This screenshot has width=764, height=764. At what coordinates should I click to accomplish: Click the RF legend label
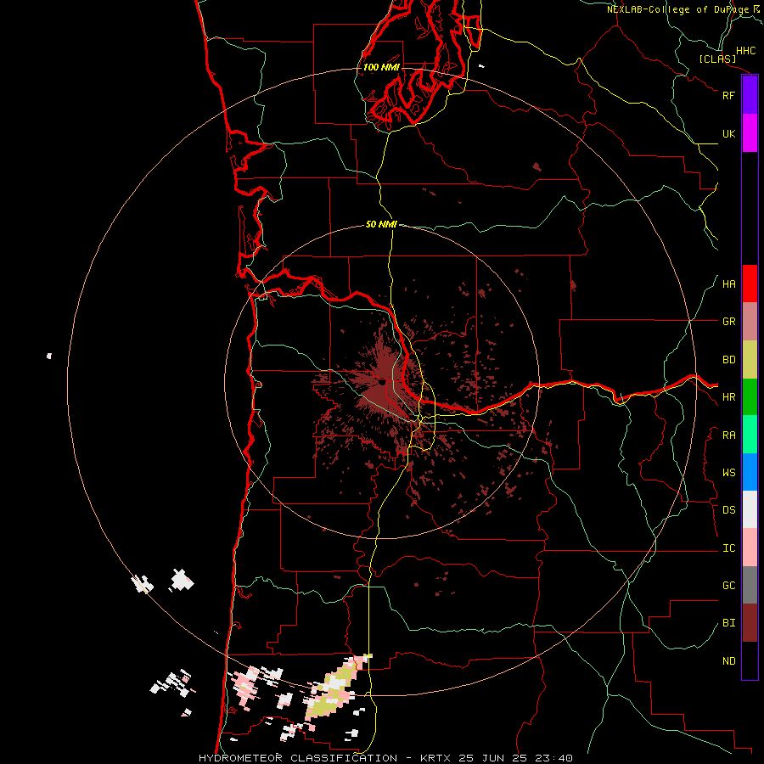click(x=728, y=95)
